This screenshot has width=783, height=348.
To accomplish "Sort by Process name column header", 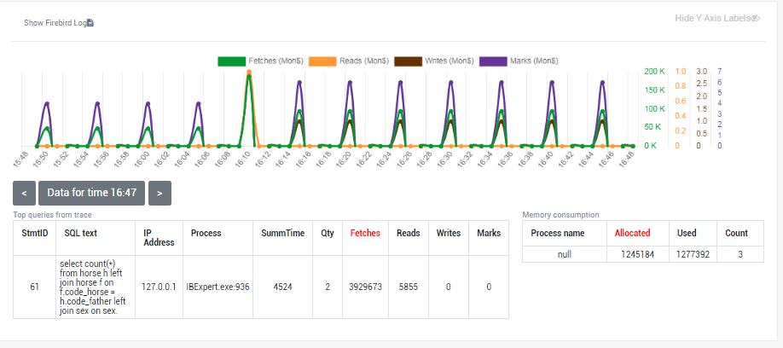I will pos(557,233).
